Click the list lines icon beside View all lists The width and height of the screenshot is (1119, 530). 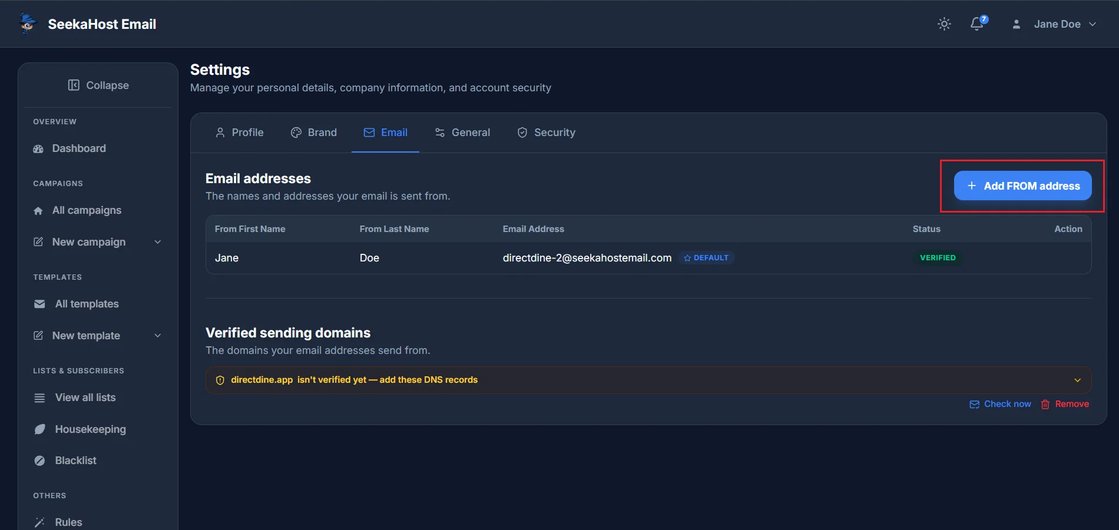click(x=39, y=398)
